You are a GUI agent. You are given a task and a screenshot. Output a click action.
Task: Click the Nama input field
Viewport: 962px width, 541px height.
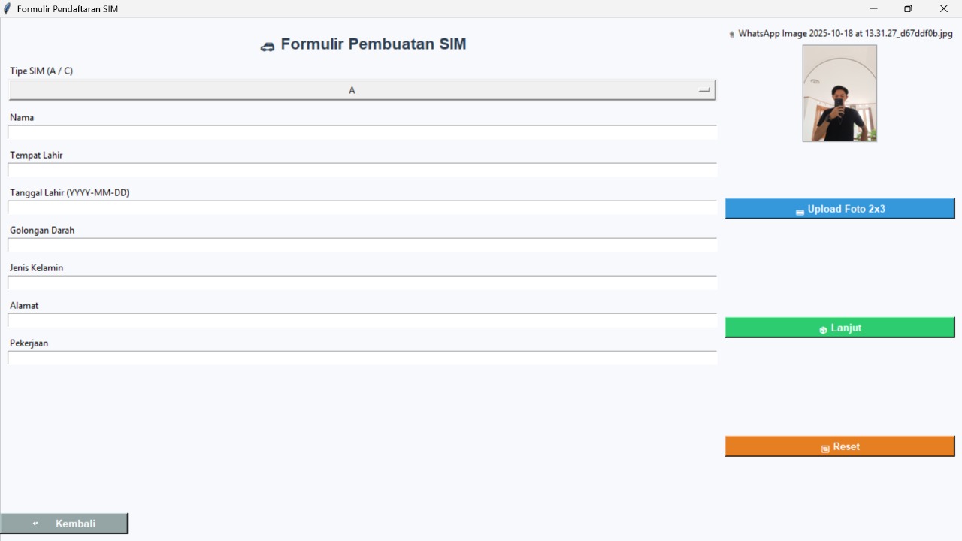tap(362, 132)
